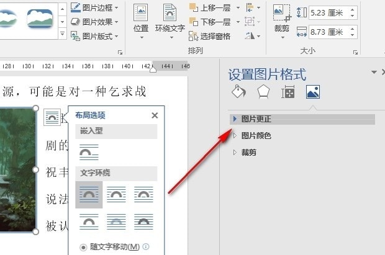This screenshot has height=255, width=385.
Task: Select the rounded rectangle picture style thumbnail
Action: [40, 19]
